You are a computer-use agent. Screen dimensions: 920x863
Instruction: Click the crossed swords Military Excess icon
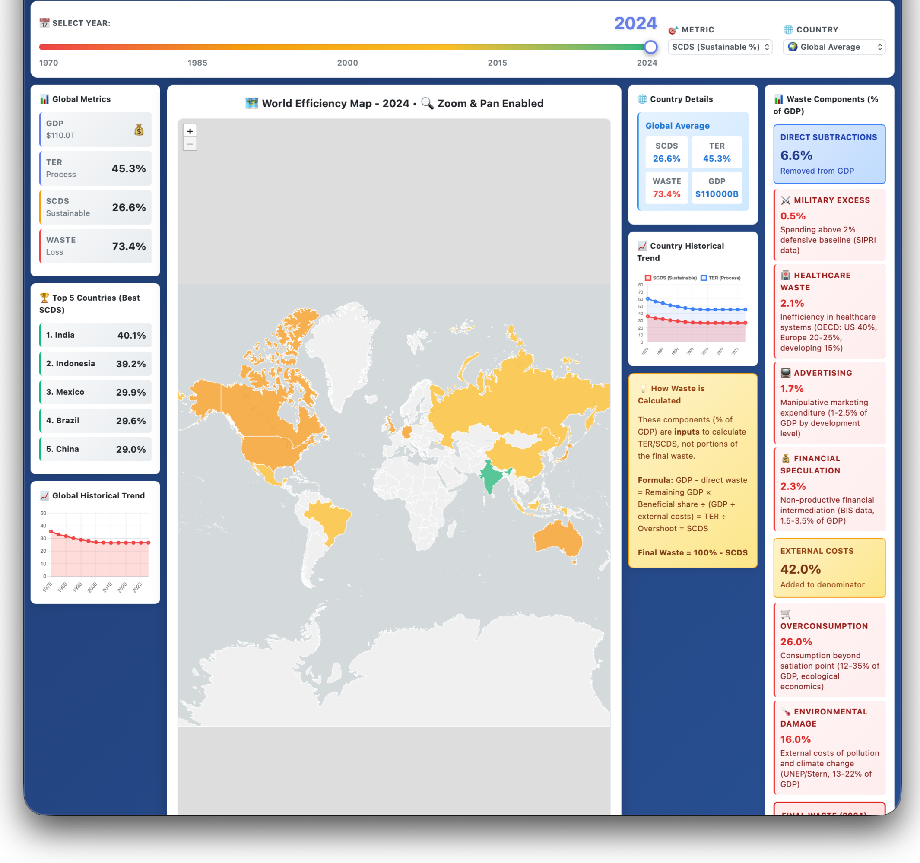pyautogui.click(x=785, y=200)
